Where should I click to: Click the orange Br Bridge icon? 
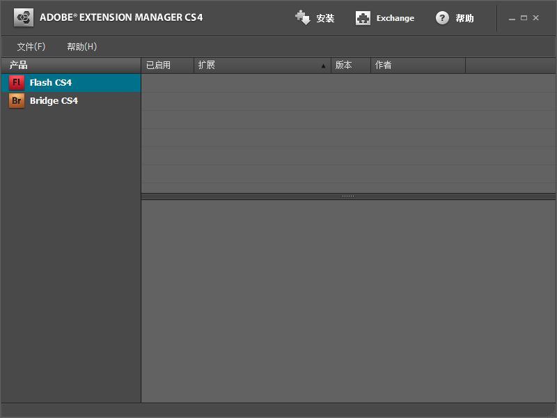(x=17, y=101)
